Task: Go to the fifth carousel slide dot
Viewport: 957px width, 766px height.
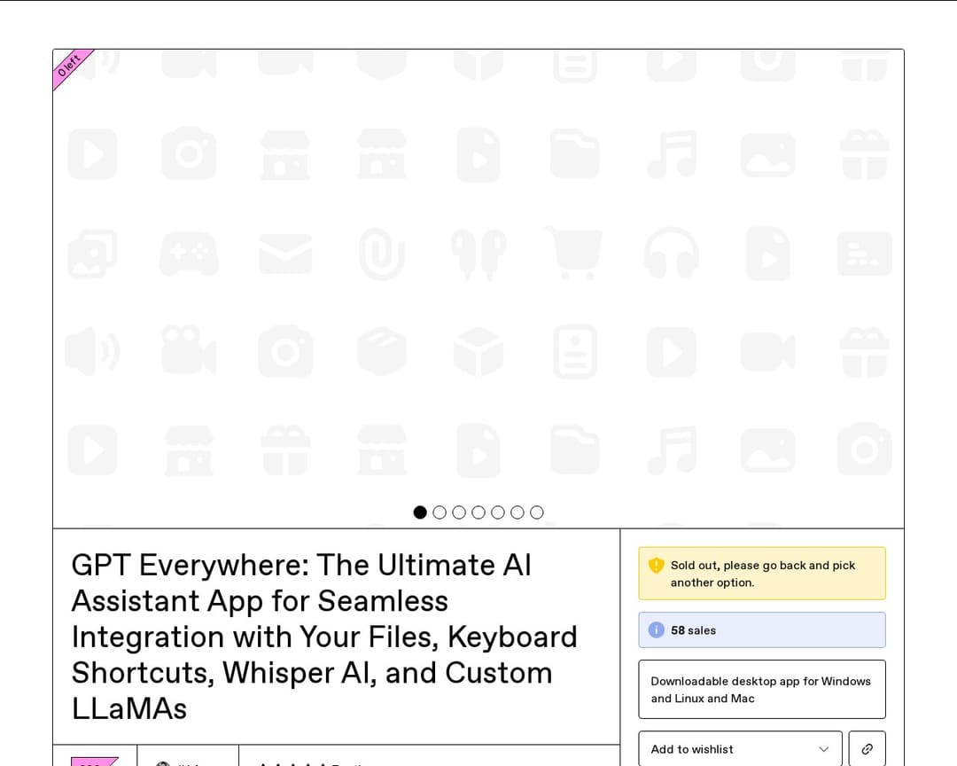Action: click(x=498, y=512)
